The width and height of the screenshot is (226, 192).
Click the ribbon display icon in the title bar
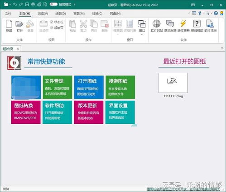(193, 5)
